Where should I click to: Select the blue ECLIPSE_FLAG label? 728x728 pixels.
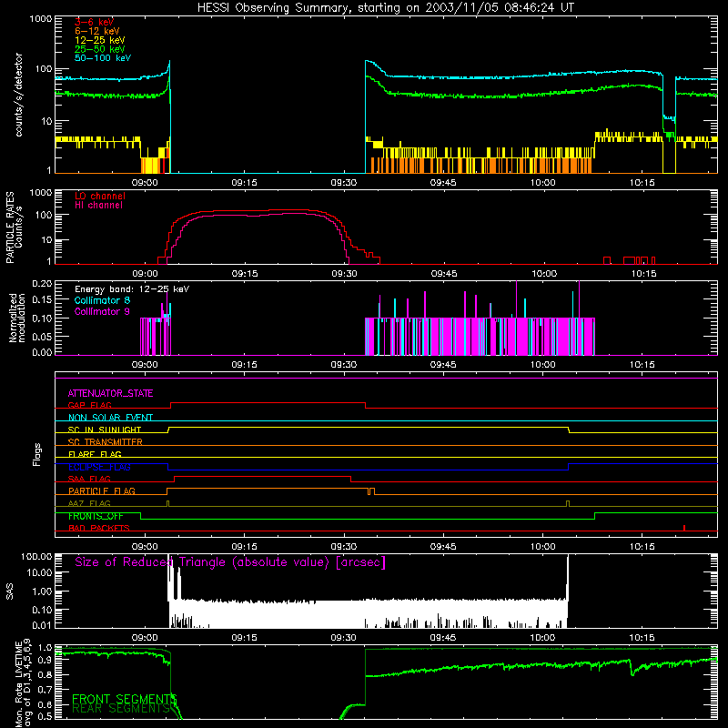click(99, 467)
